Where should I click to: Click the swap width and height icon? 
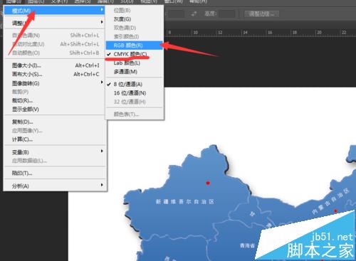click(x=194, y=14)
